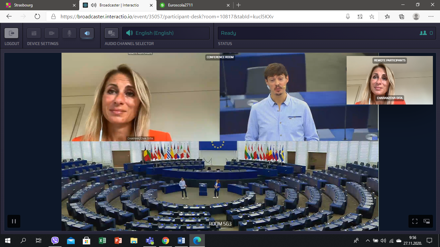Open Word from the taskbar
Screen dimensions: 440x247
coord(181,241)
